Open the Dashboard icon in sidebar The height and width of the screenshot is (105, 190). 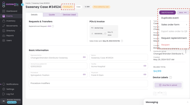click(4, 11)
